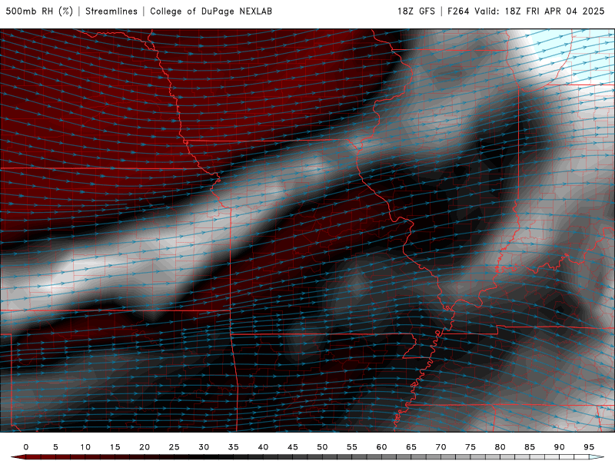Click the colorbar label "0"
Viewport: 615px width, 461px height.
point(26,447)
